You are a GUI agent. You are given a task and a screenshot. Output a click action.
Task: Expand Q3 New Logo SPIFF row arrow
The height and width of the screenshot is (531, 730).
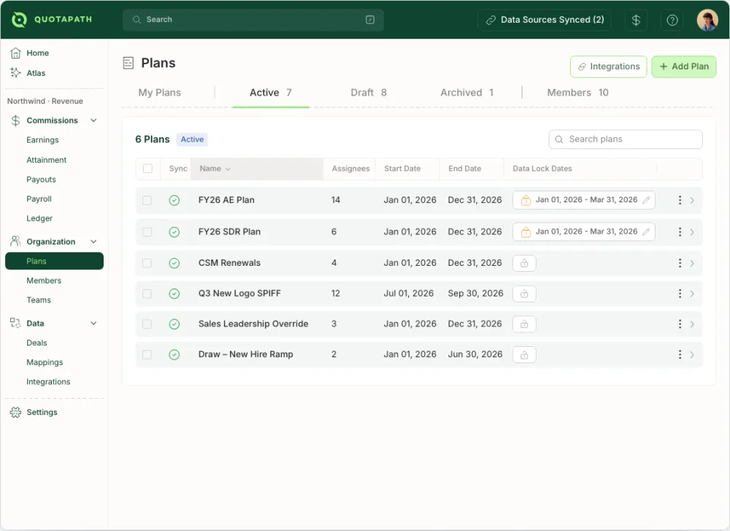[x=692, y=294]
